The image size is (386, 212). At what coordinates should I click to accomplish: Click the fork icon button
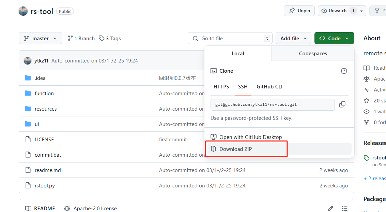click(377, 11)
